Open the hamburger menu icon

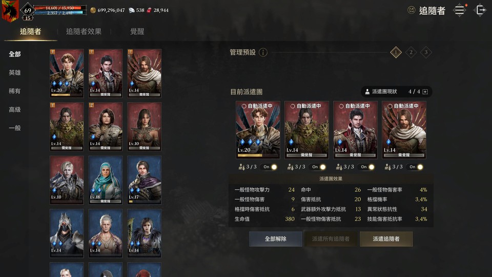tap(460, 10)
